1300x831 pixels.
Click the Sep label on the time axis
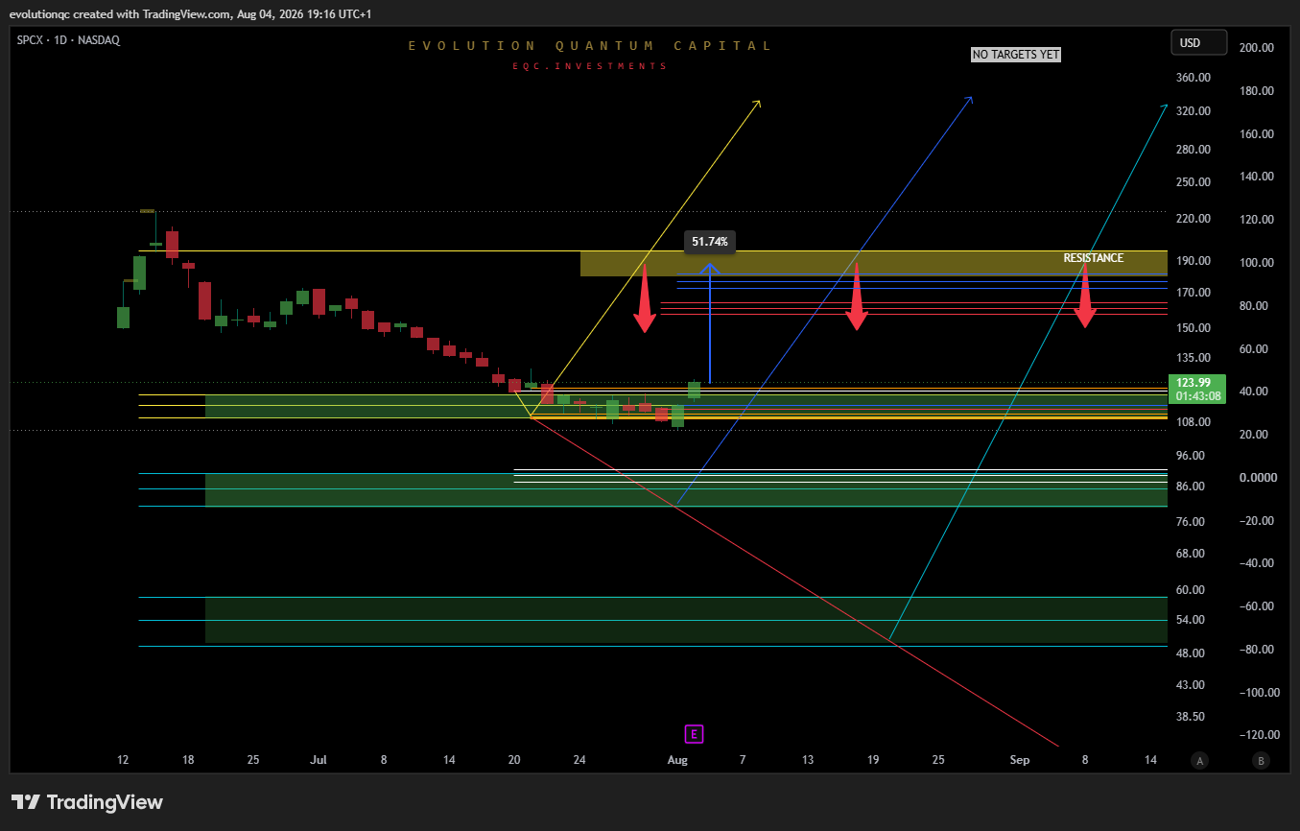point(1020,760)
